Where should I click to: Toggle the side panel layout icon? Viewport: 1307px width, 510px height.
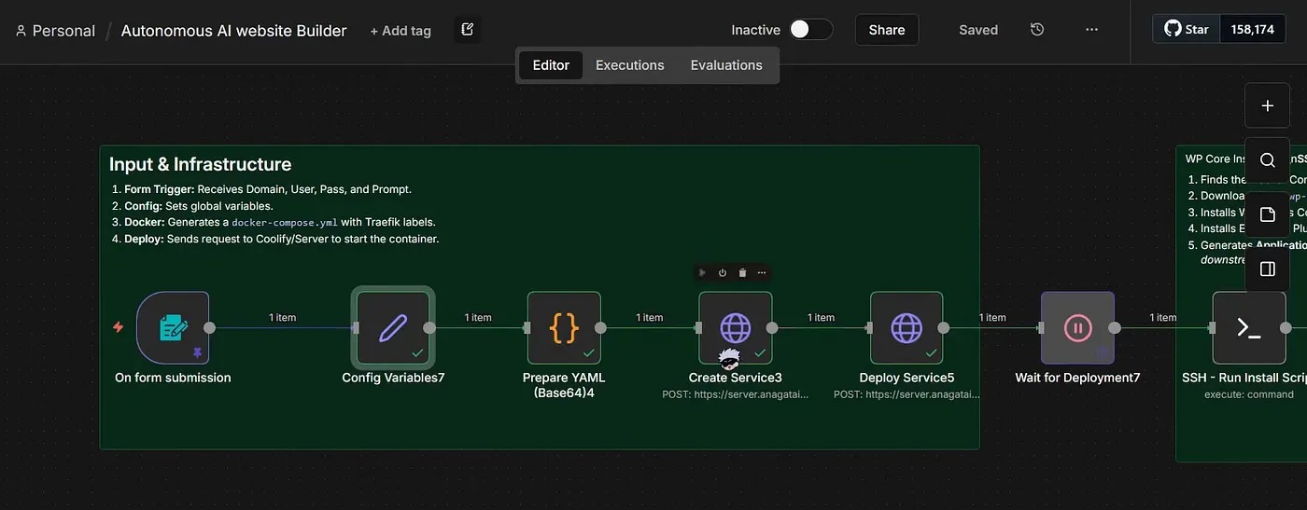(1267, 269)
